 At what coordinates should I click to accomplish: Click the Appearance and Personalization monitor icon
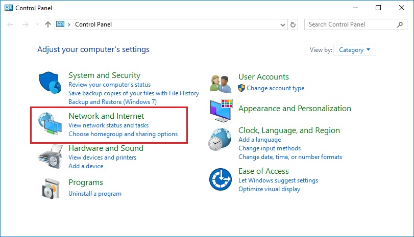click(x=222, y=110)
